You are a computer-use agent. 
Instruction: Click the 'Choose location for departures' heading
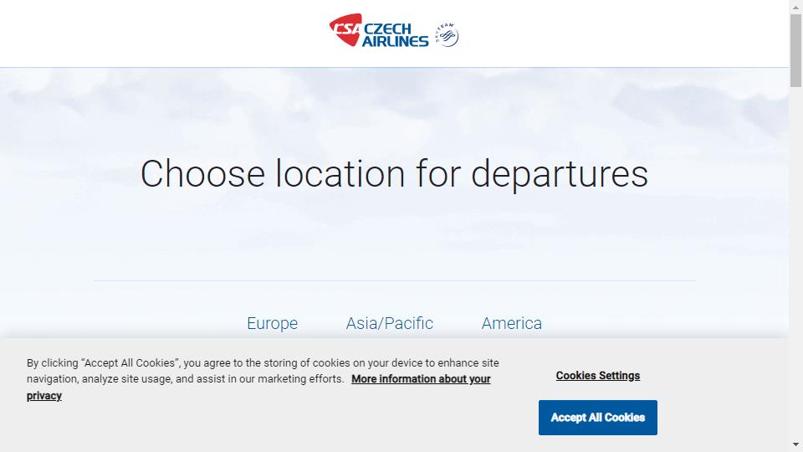394,174
